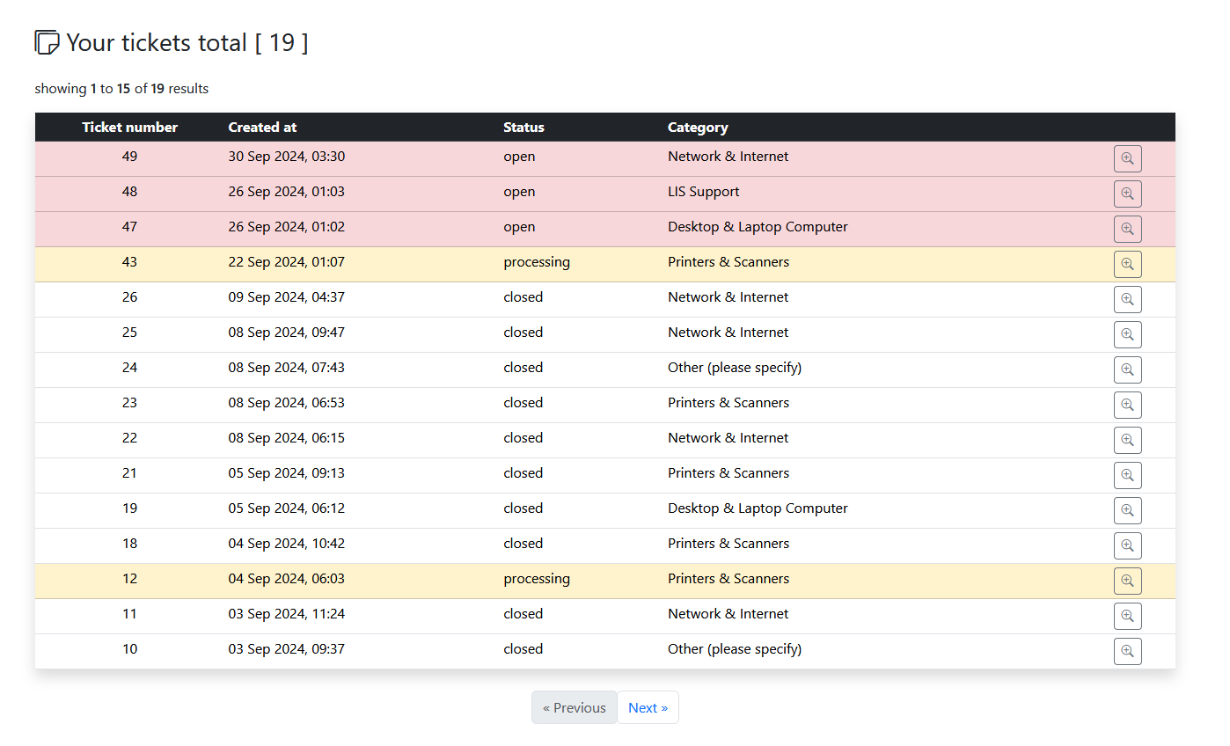This screenshot has width=1230, height=746.
Task: Click the 'showing 1 to 15 of 19 results' text
Action: [121, 88]
